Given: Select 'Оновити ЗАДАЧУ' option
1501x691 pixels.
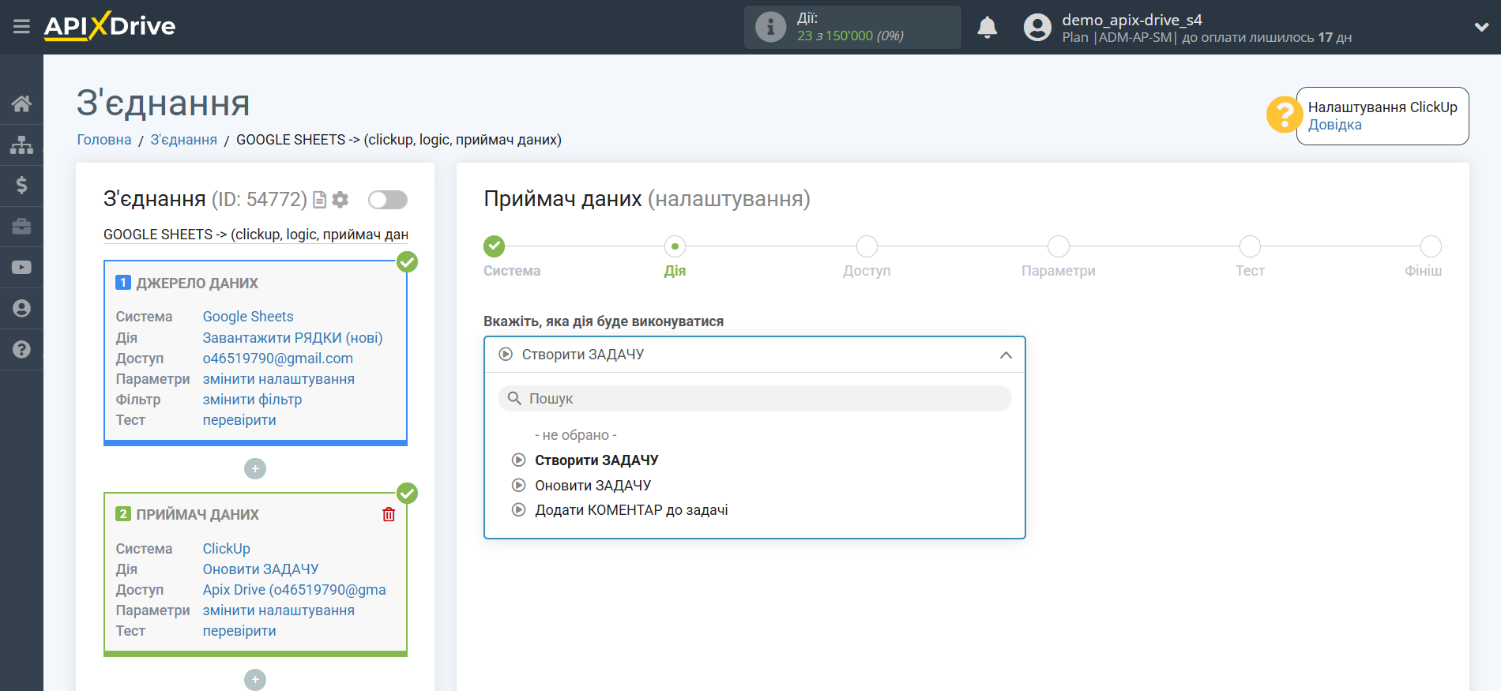Looking at the screenshot, I should [592, 486].
